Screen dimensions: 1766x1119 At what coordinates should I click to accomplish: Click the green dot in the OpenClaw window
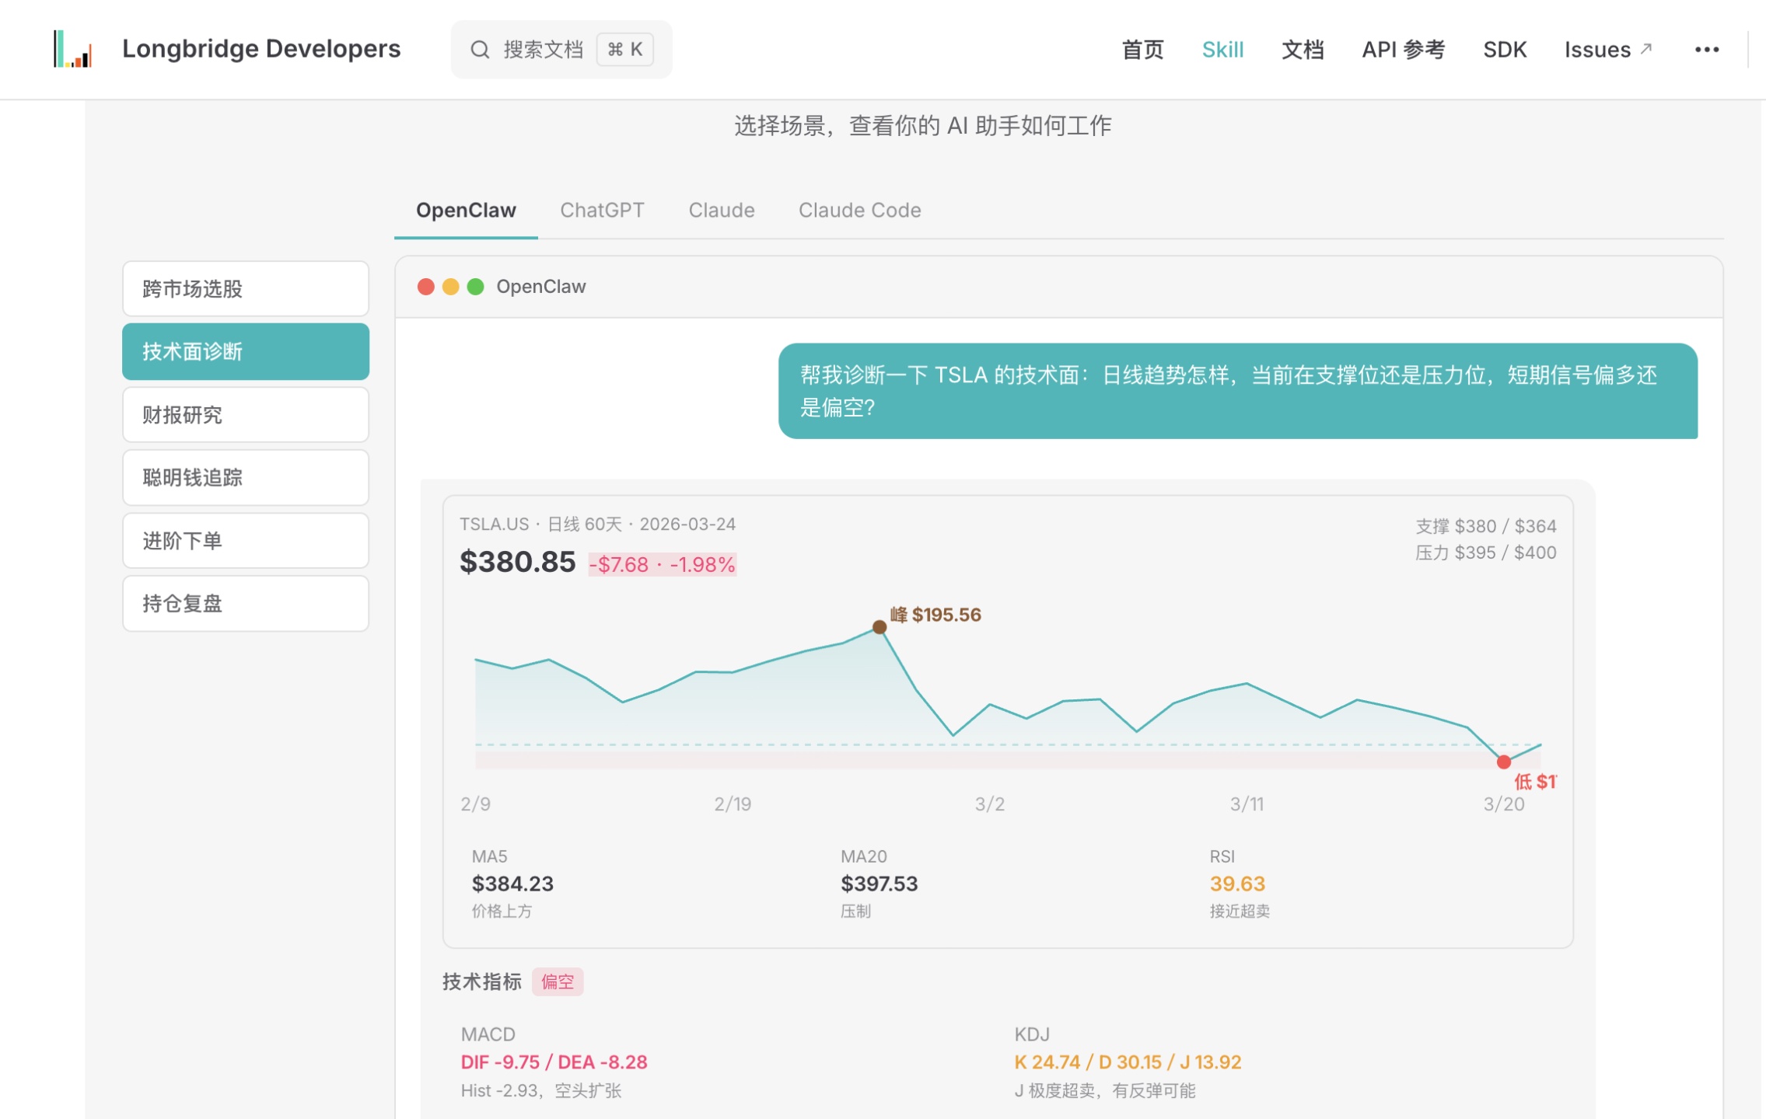pos(475,287)
